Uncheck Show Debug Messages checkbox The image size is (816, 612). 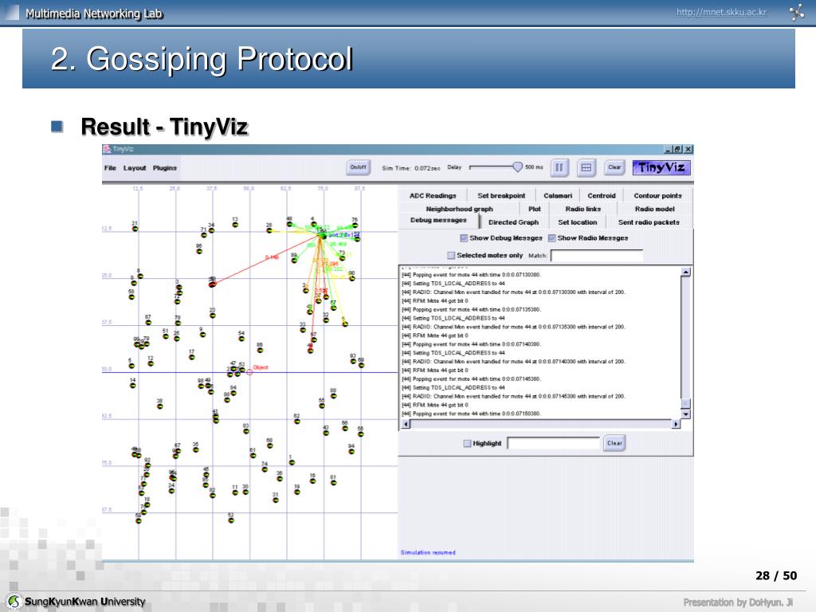(x=464, y=238)
